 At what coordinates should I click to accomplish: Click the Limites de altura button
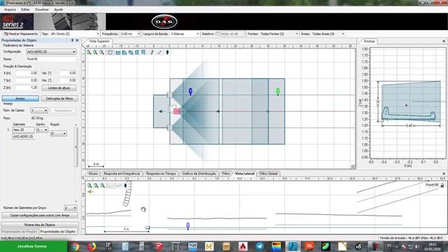coord(59,88)
